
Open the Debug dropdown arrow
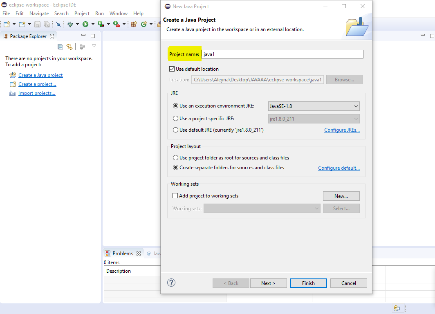click(77, 25)
